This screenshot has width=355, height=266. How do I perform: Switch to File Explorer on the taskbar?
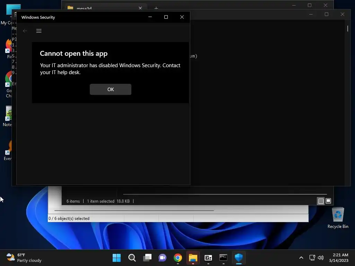point(193,258)
